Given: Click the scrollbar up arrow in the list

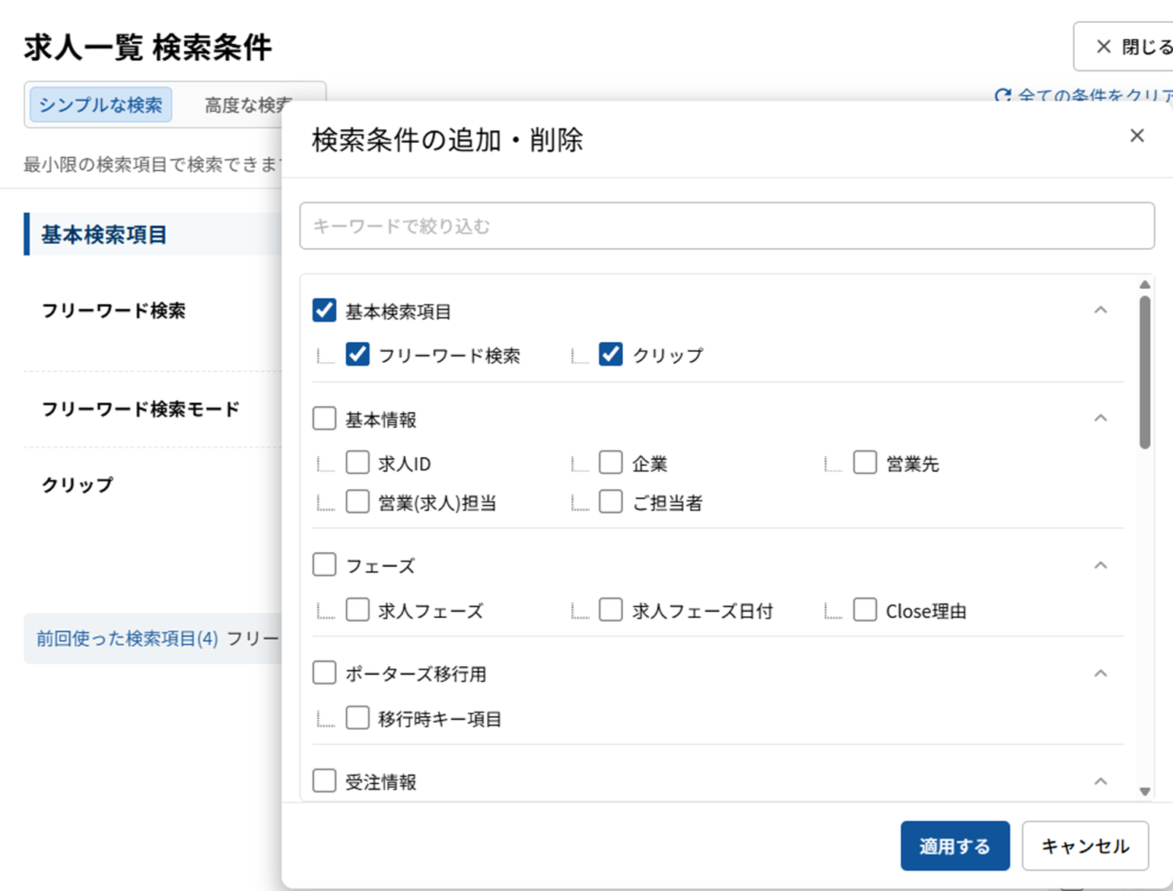Looking at the screenshot, I should click(1144, 284).
